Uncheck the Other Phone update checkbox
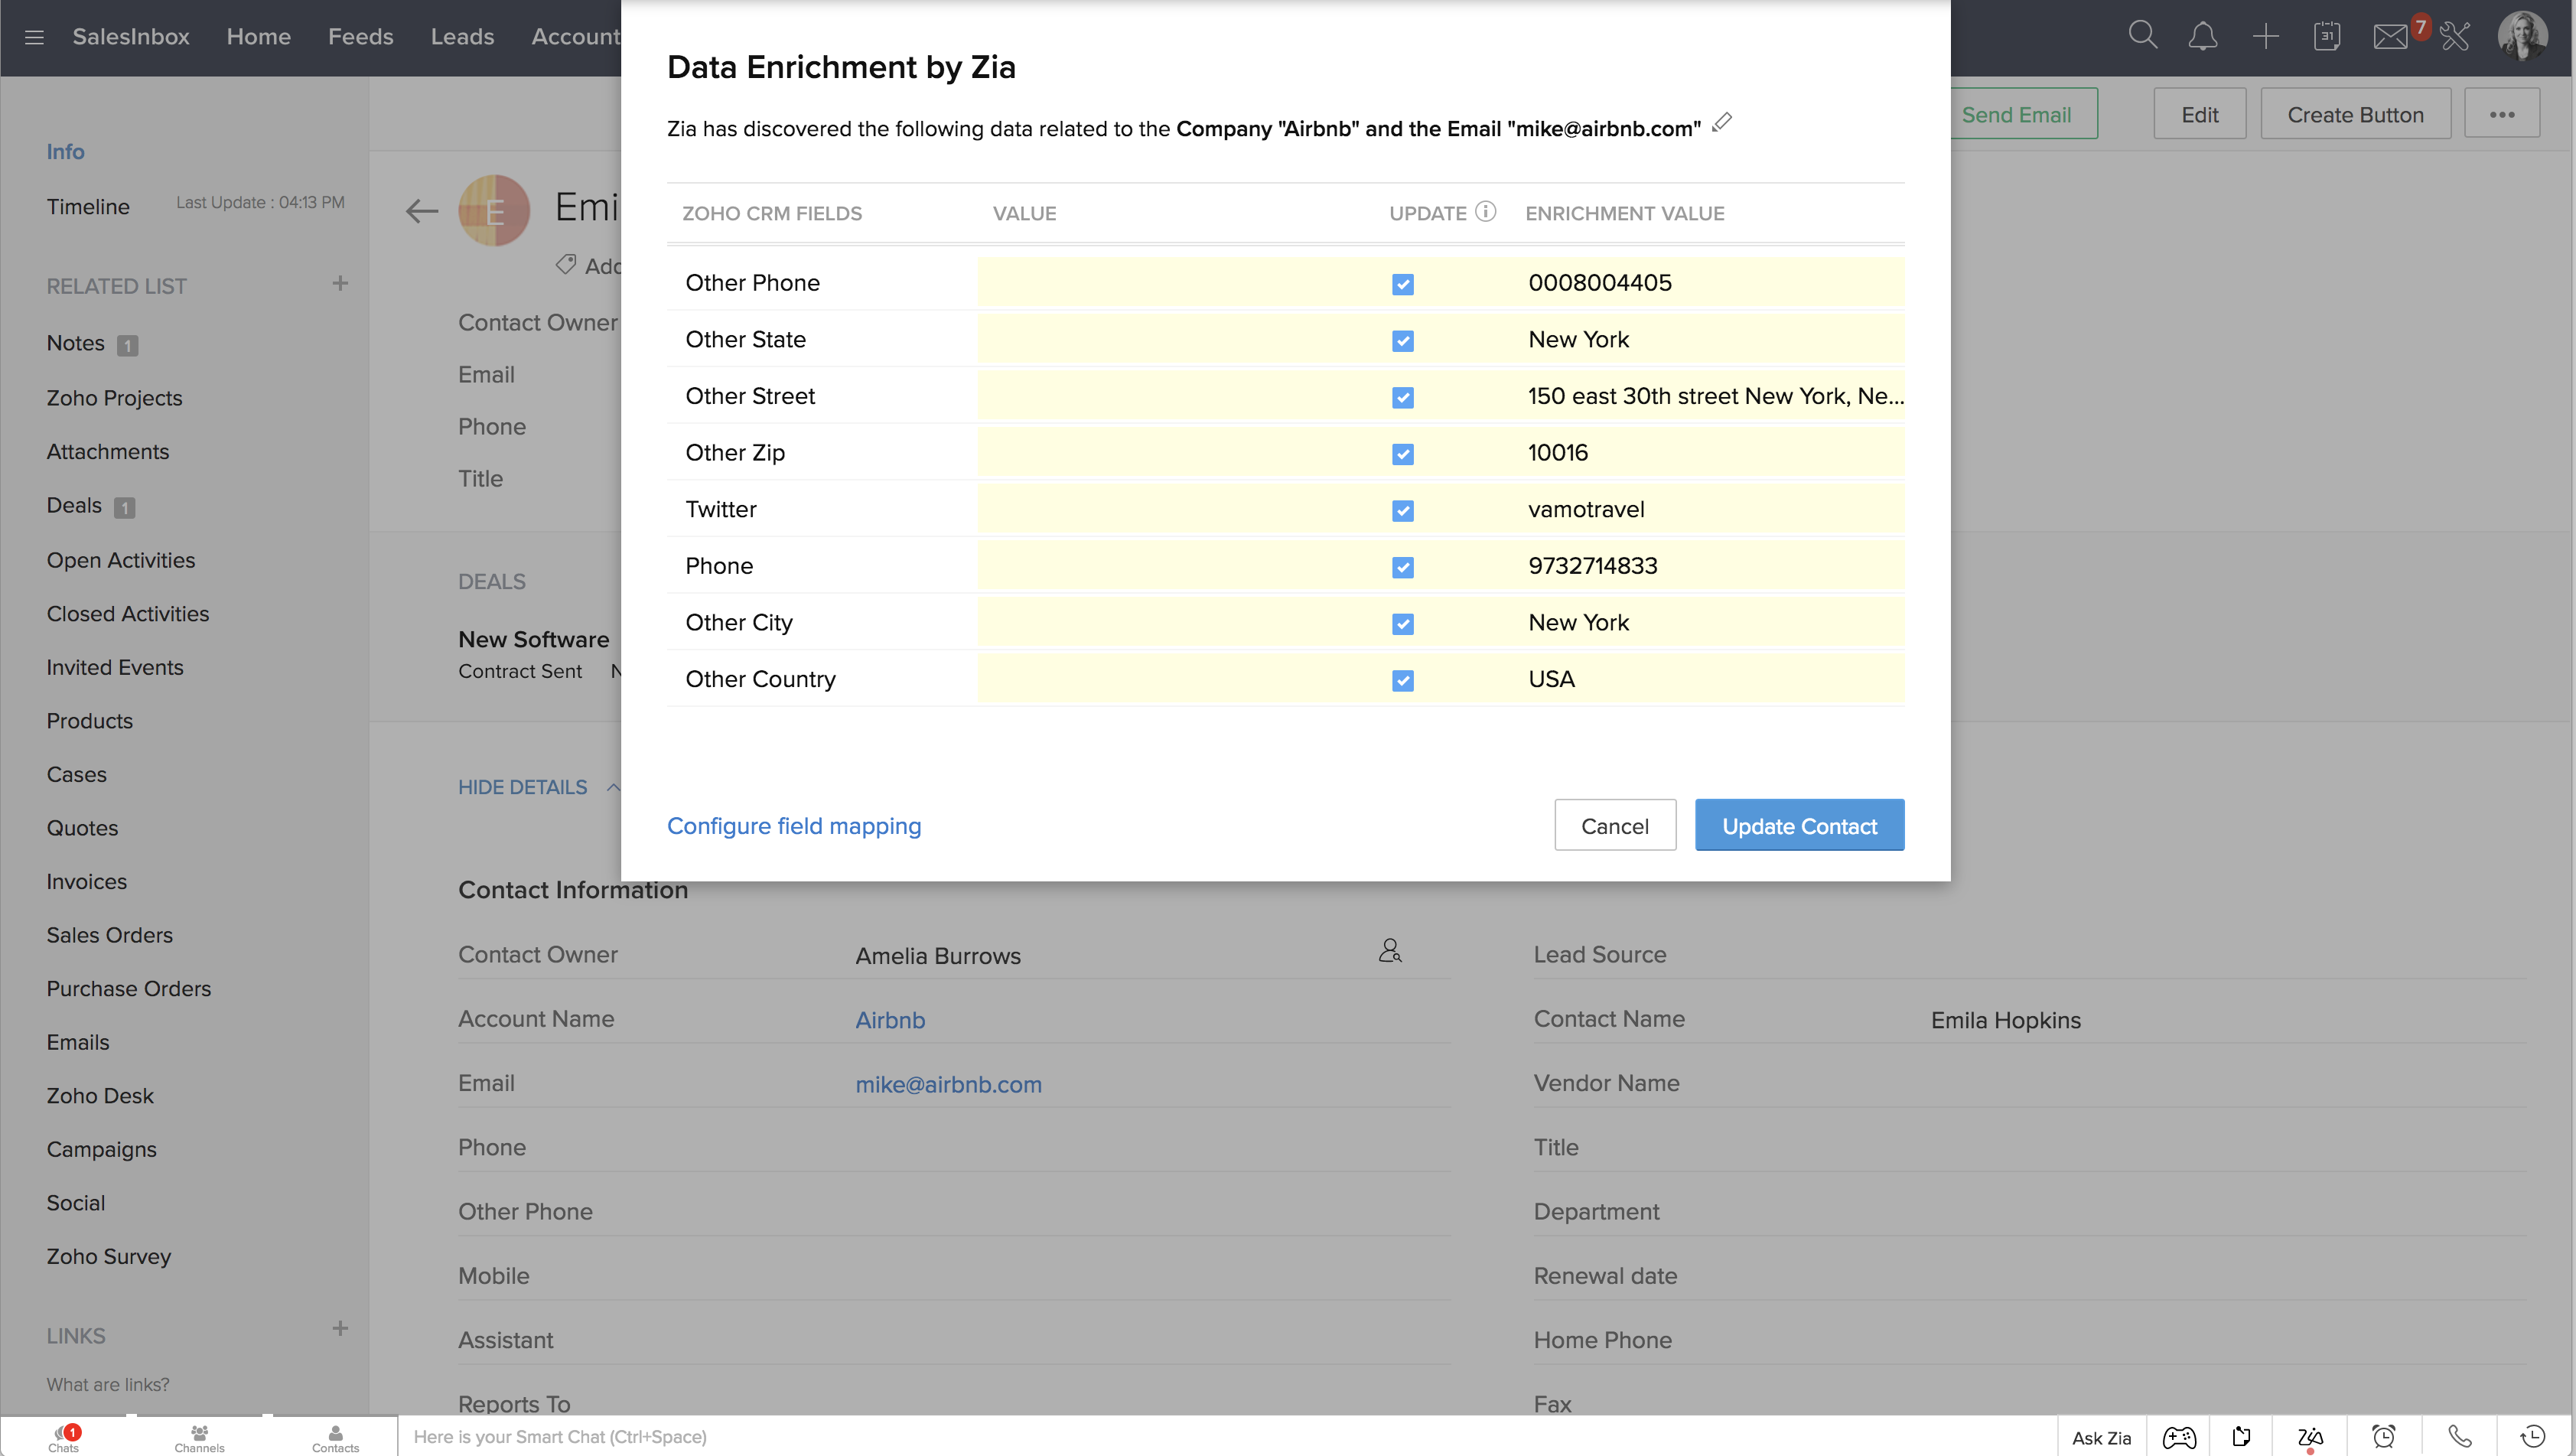 click(1403, 284)
